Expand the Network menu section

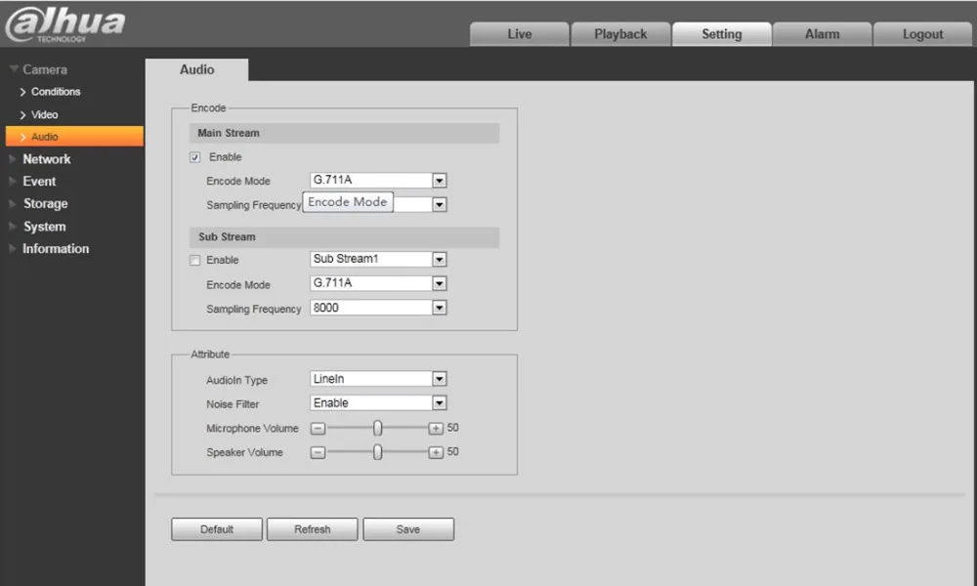(x=40, y=159)
